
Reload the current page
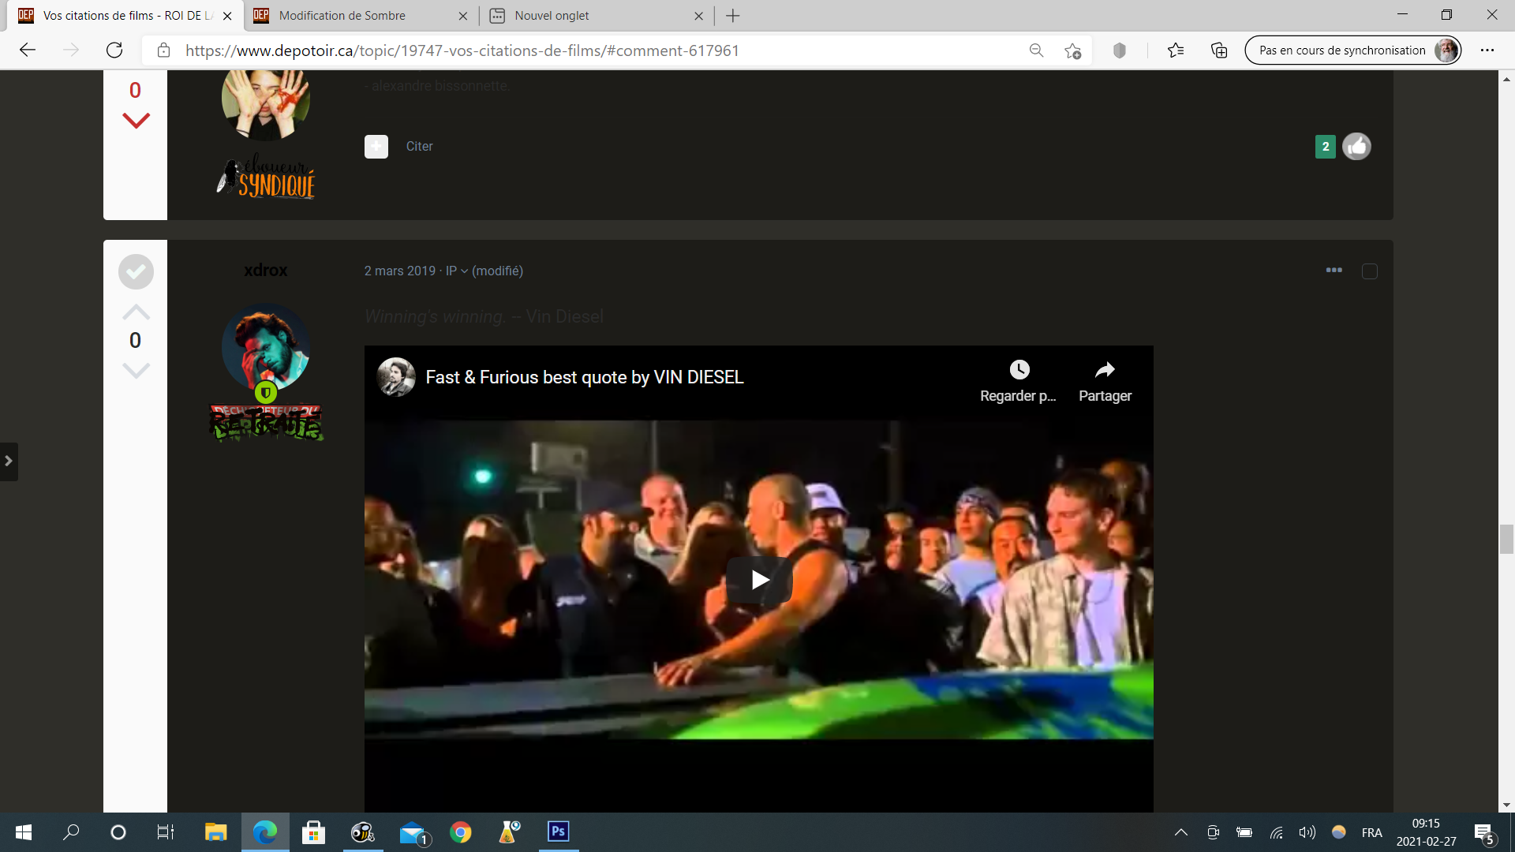[x=114, y=50]
